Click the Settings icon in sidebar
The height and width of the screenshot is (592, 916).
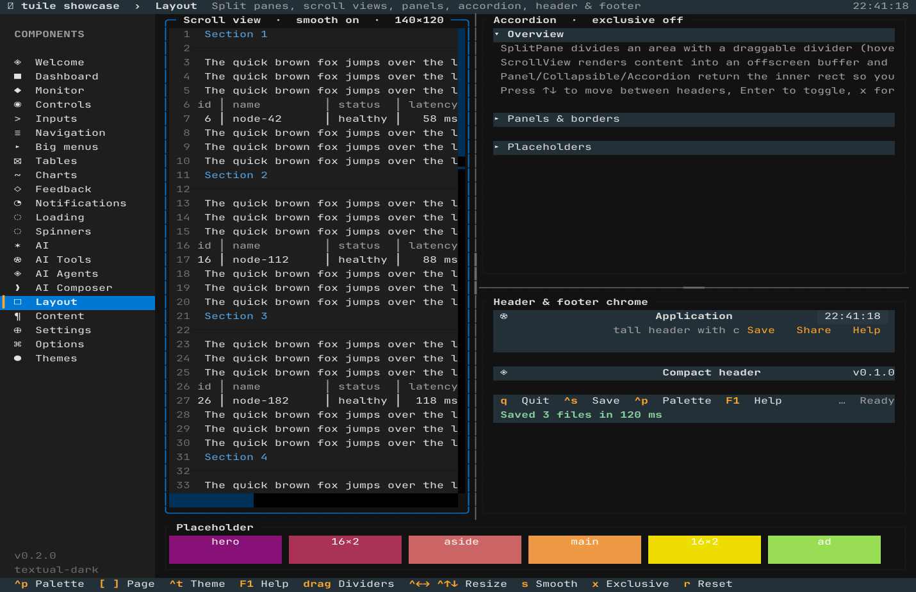coord(18,330)
